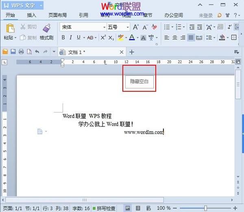Open bullet list dropdown arrow
The image size is (244, 212).
point(172,27)
